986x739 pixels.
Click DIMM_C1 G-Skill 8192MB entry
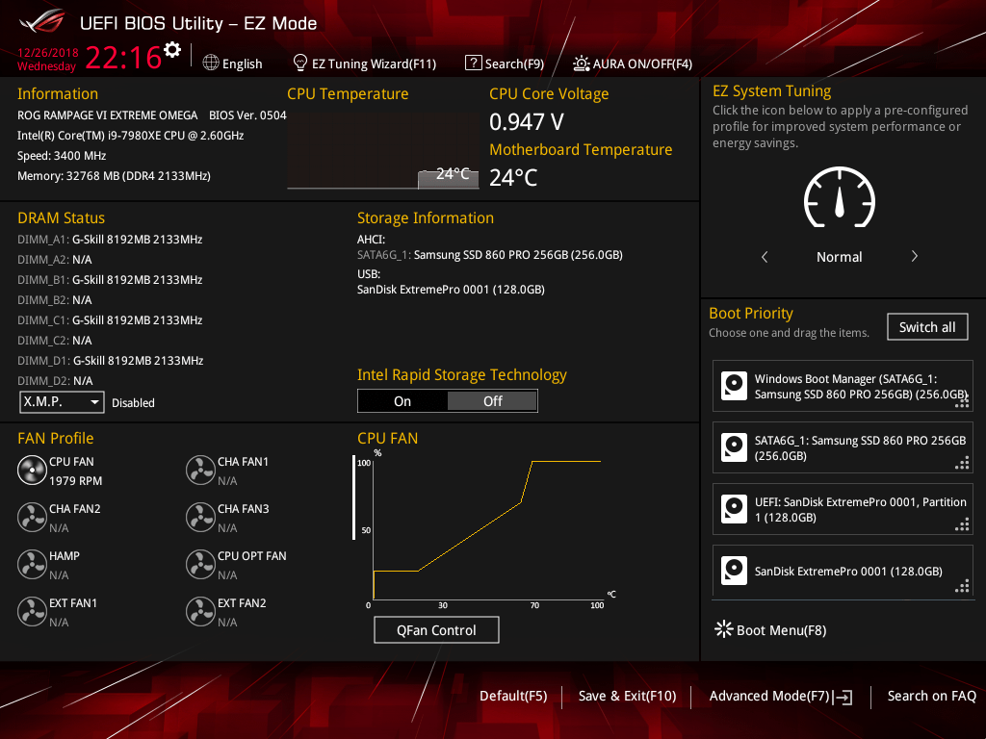[x=110, y=319]
